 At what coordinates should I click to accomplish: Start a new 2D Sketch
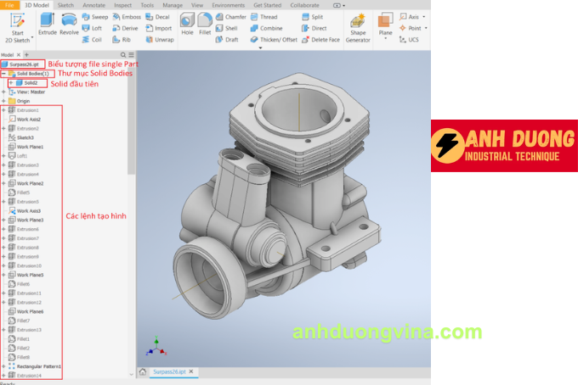(x=17, y=25)
